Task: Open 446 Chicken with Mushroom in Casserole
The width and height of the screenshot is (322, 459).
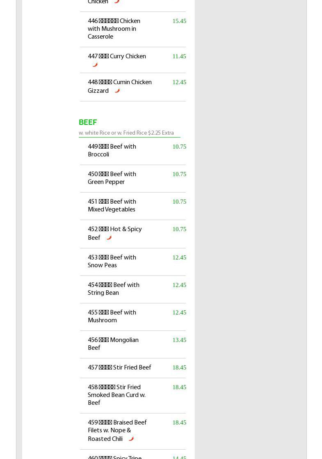Action: (x=114, y=29)
